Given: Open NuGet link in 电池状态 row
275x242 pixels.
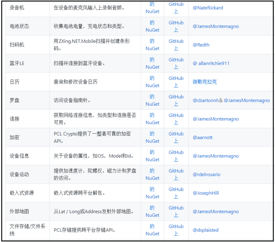Looking at the screenshot, I should pos(152,26).
